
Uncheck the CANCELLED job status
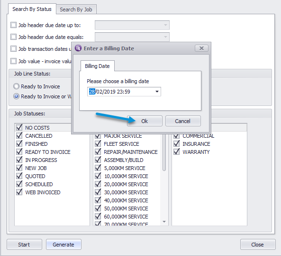click(19, 136)
